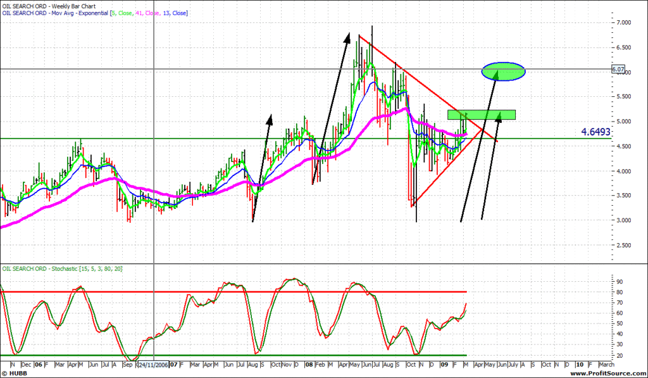Click the 4.6493 price level label
This screenshot has height=378, width=648.
click(595, 132)
